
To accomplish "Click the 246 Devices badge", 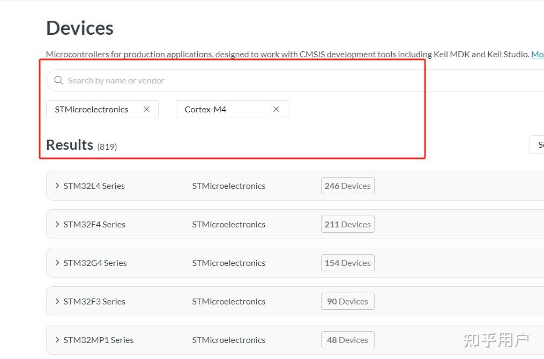I will point(347,186).
